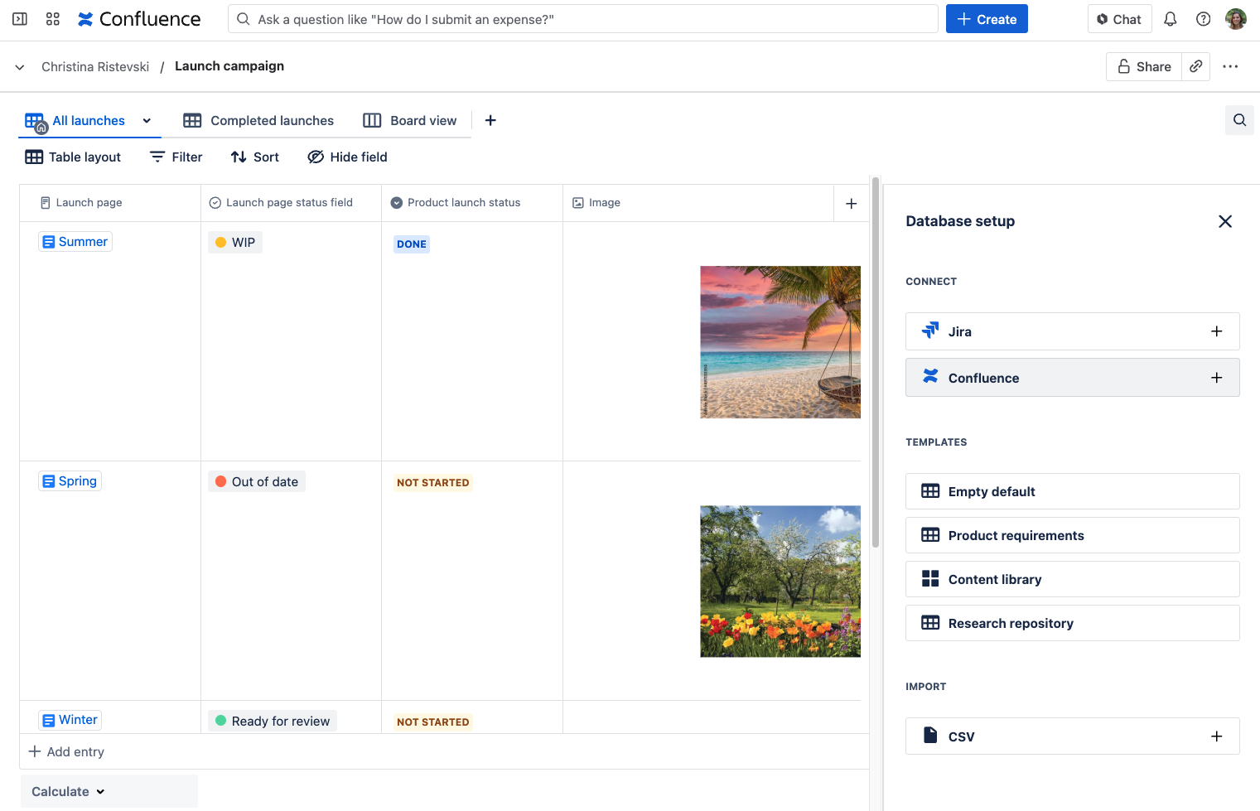The height and width of the screenshot is (811, 1260).
Task: Click the WIP status tag
Action: click(235, 242)
